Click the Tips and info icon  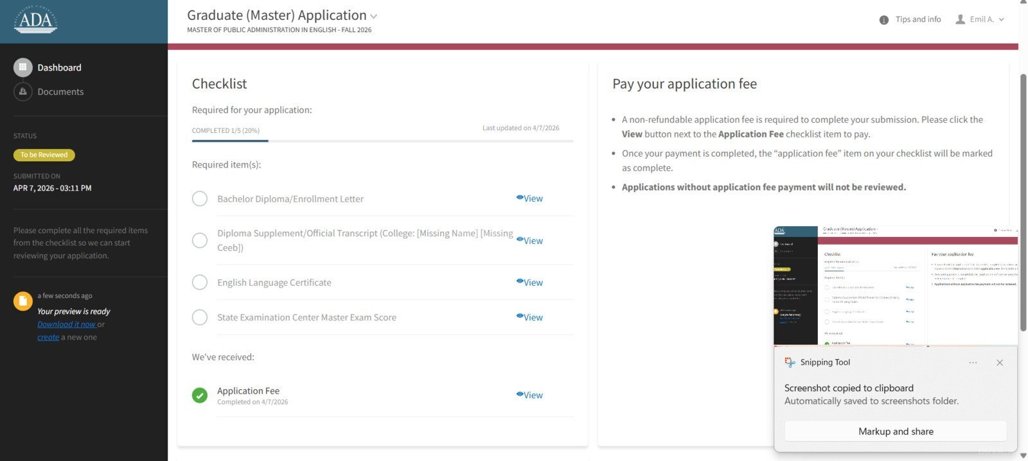[x=884, y=20]
